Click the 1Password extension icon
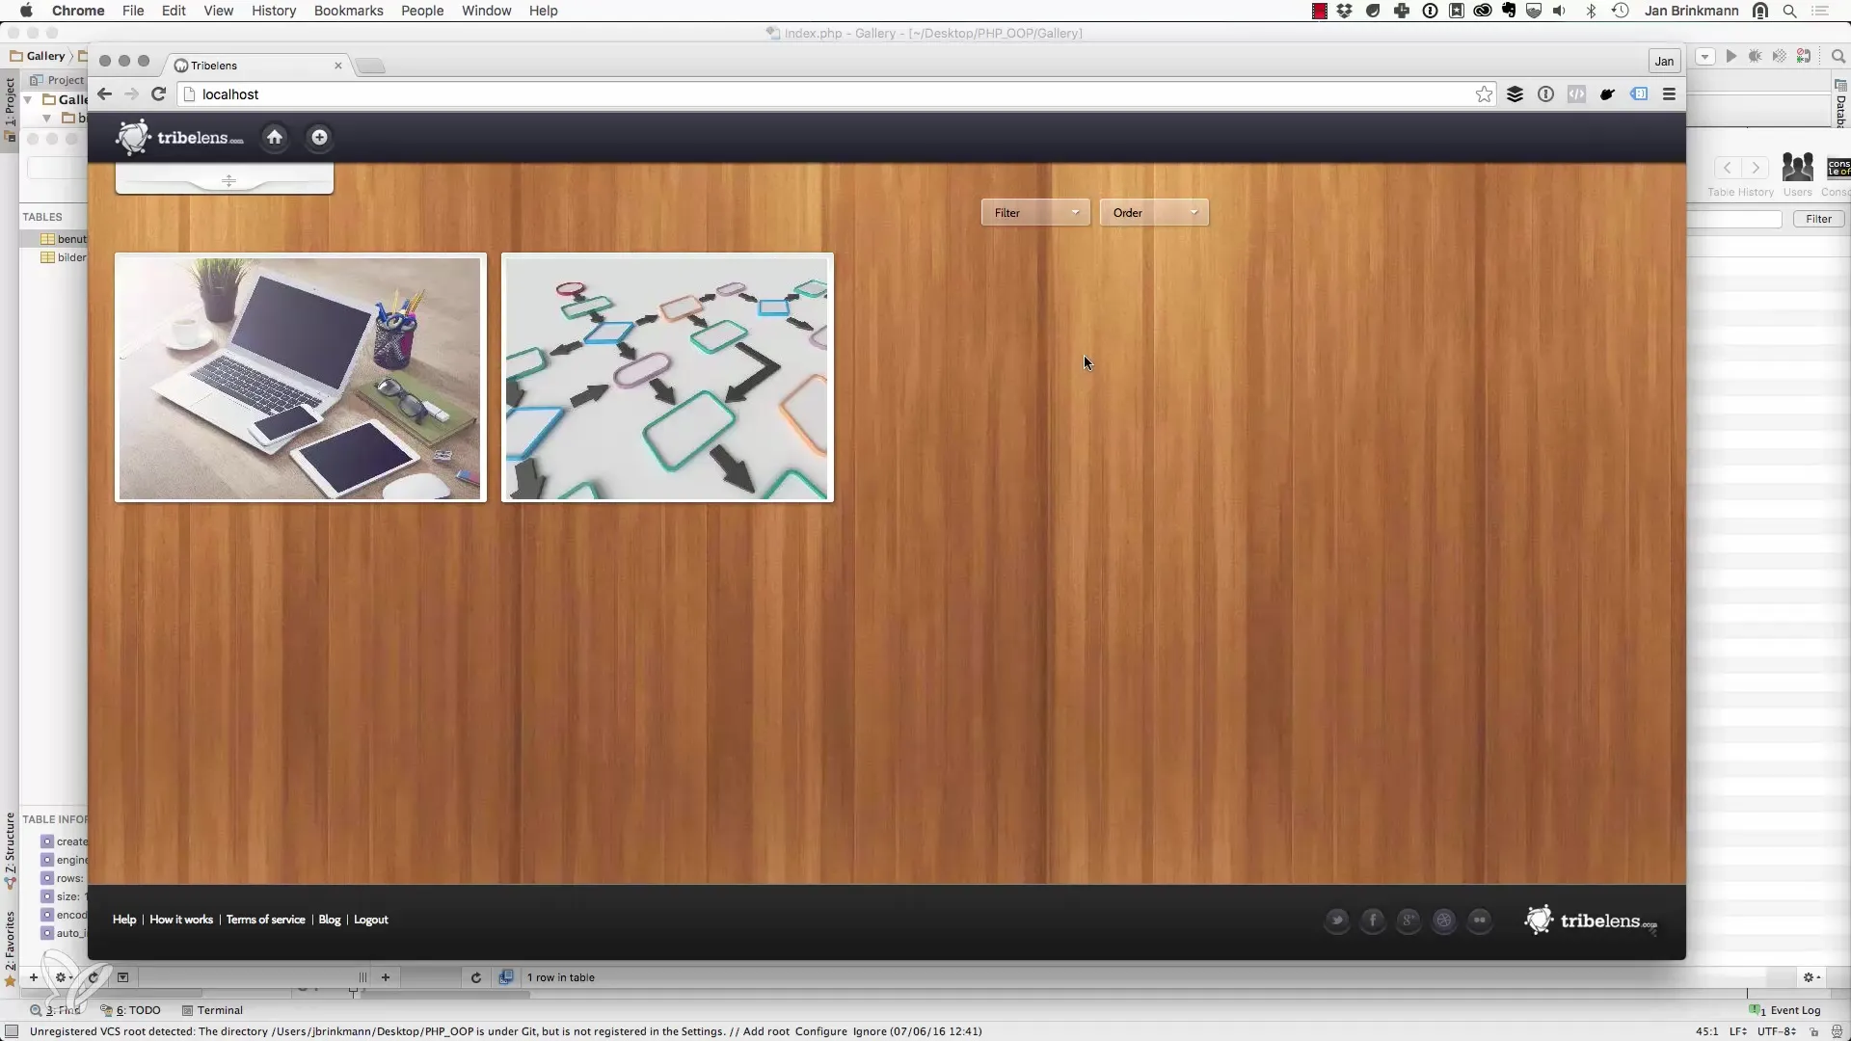This screenshot has height=1041, width=1851. (1545, 94)
